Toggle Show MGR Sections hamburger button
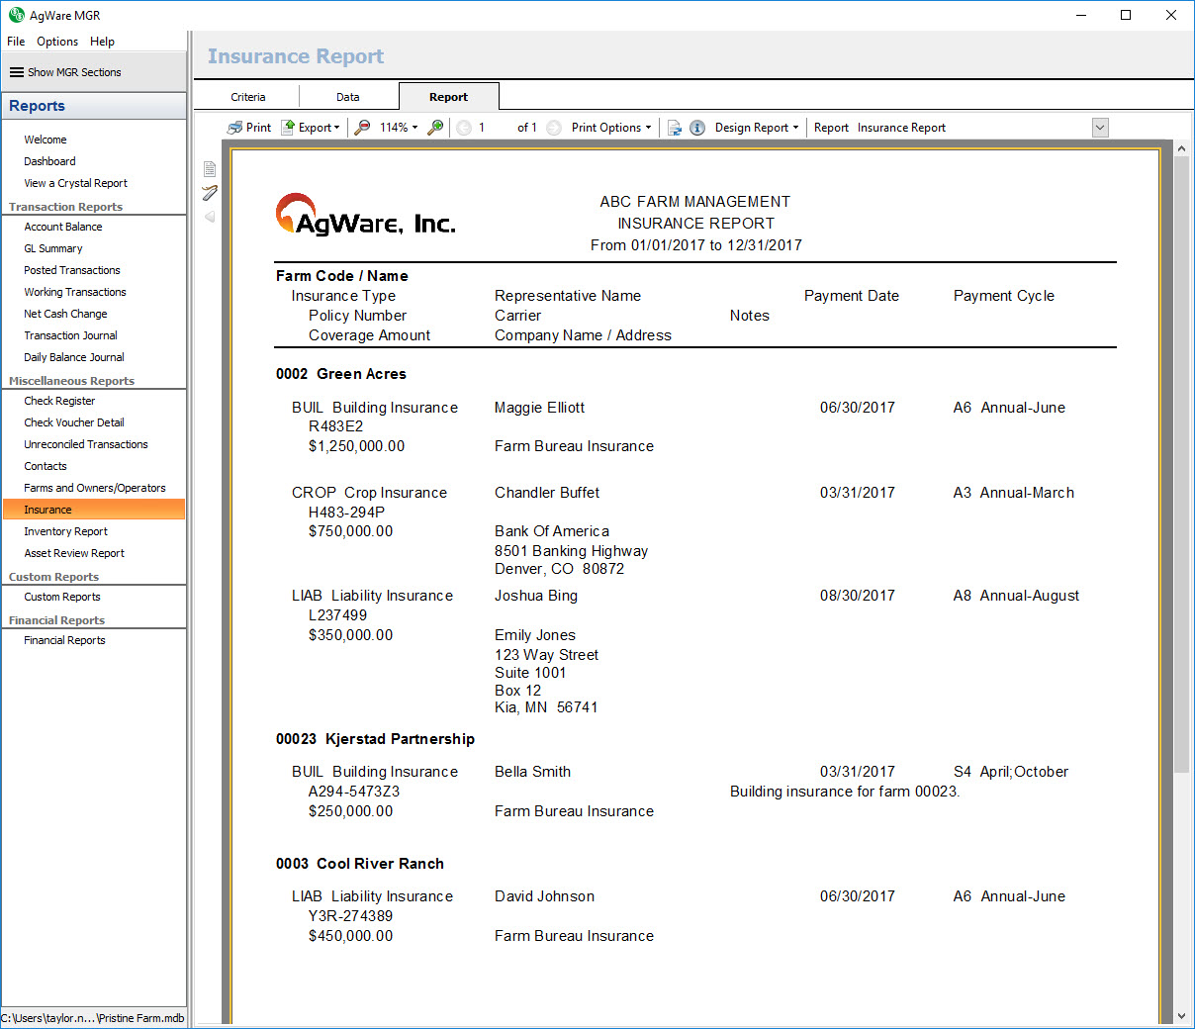Image resolution: width=1195 pixels, height=1029 pixels. pos(17,72)
